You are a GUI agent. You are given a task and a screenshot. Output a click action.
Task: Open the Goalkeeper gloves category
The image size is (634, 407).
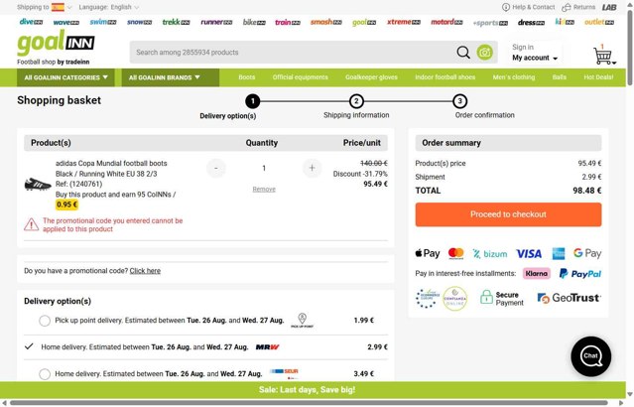pyautogui.click(x=371, y=77)
